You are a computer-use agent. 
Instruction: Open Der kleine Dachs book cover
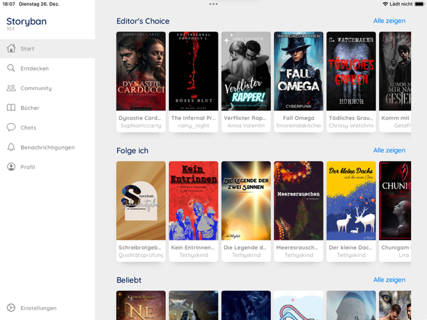pyautogui.click(x=351, y=201)
